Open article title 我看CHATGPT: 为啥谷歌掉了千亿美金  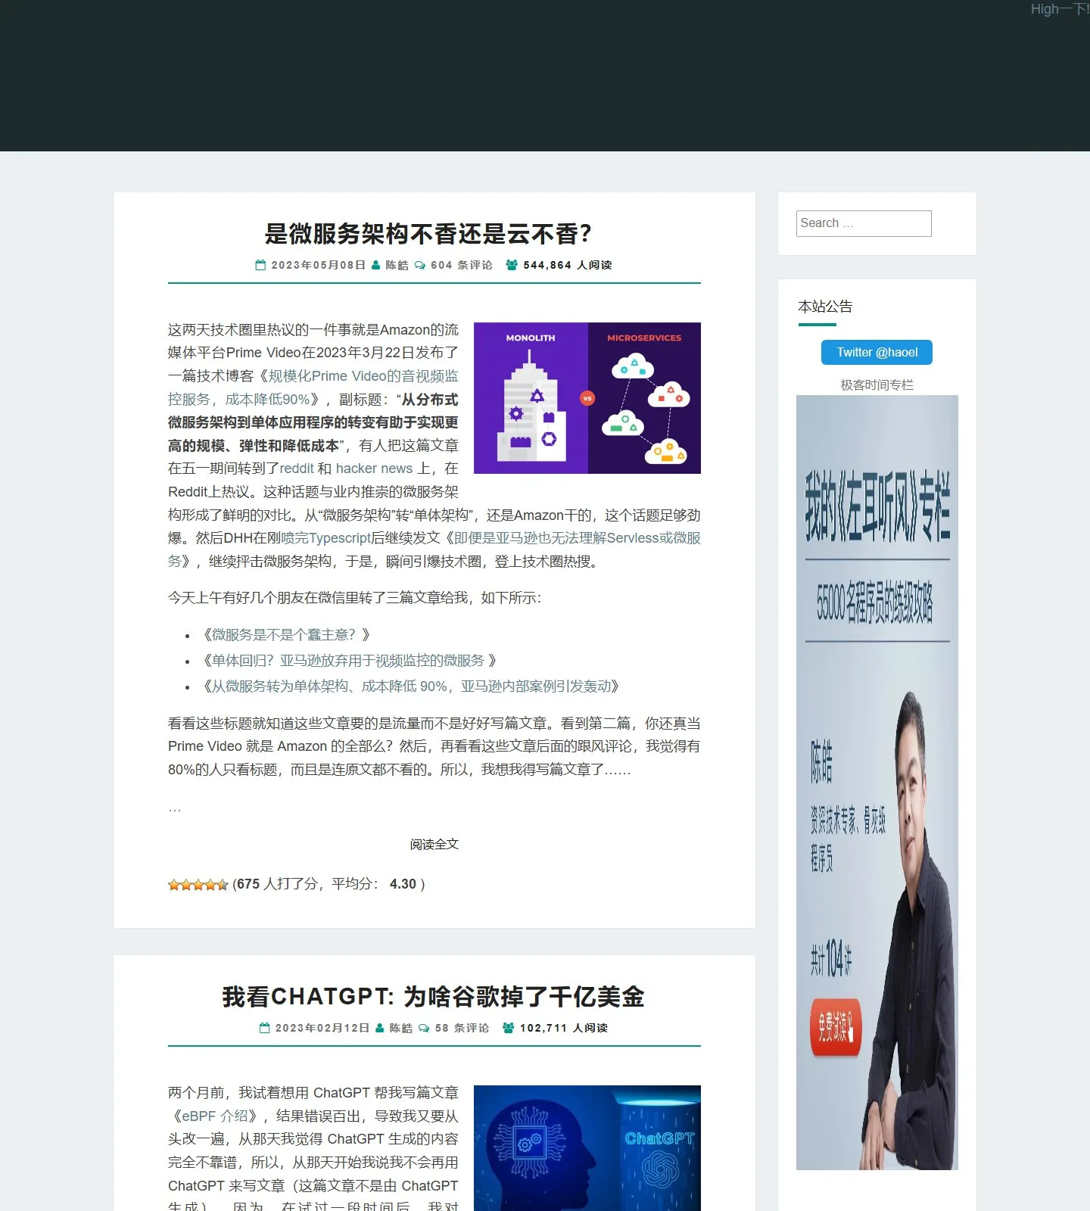(x=434, y=997)
